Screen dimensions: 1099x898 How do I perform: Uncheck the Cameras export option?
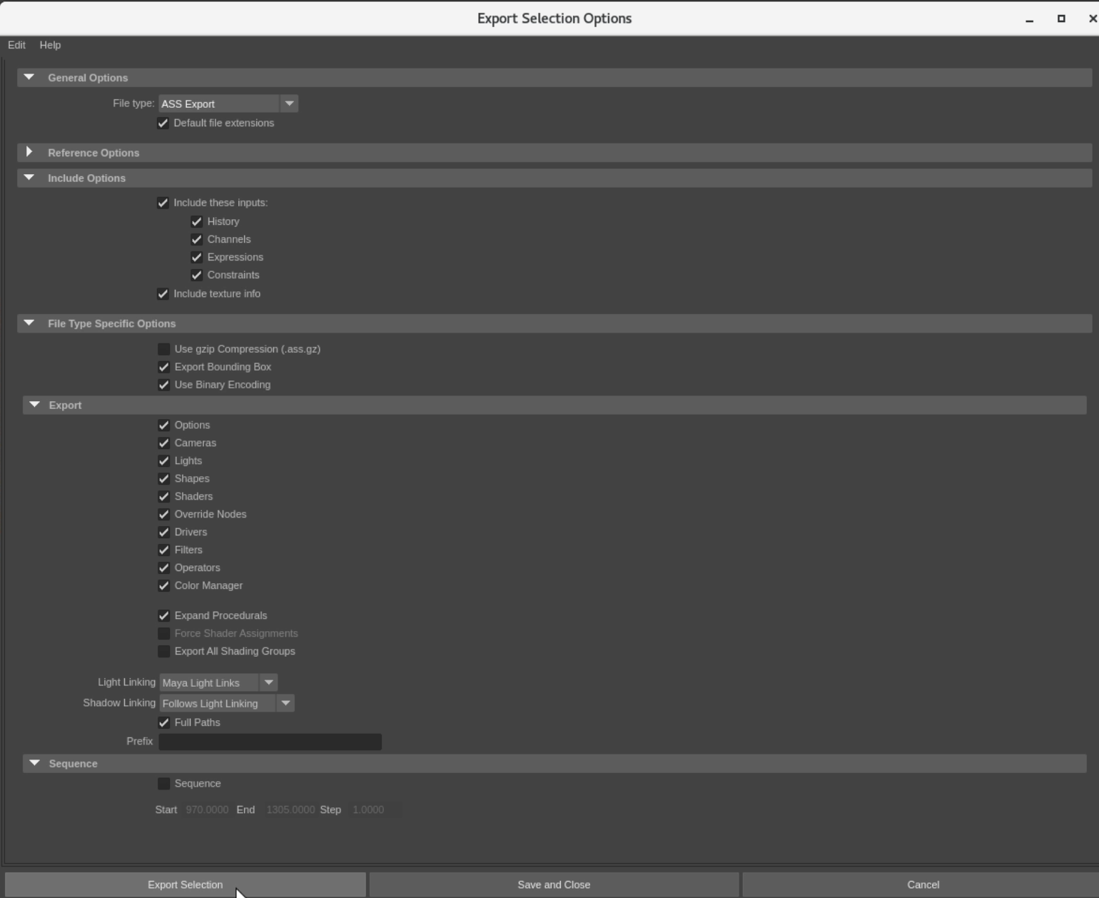pyautogui.click(x=164, y=443)
